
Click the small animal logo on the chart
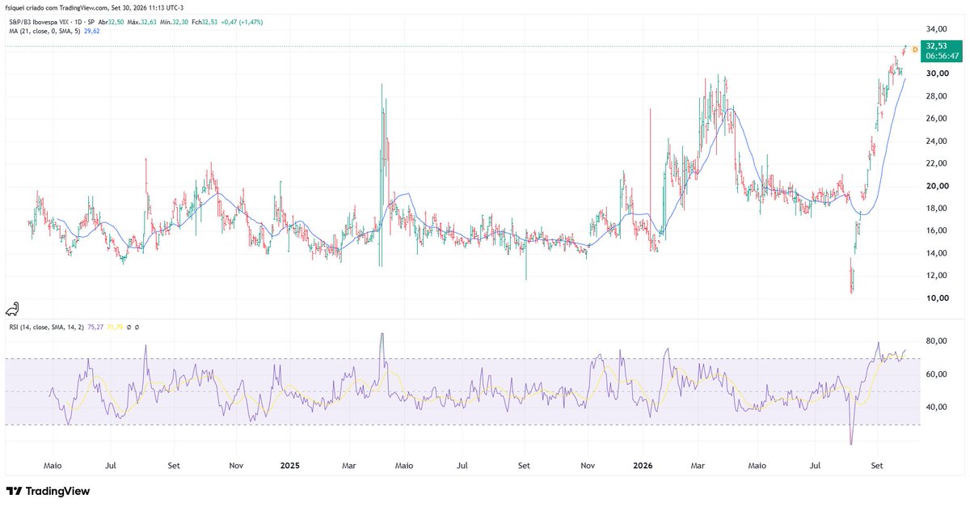[x=13, y=309]
